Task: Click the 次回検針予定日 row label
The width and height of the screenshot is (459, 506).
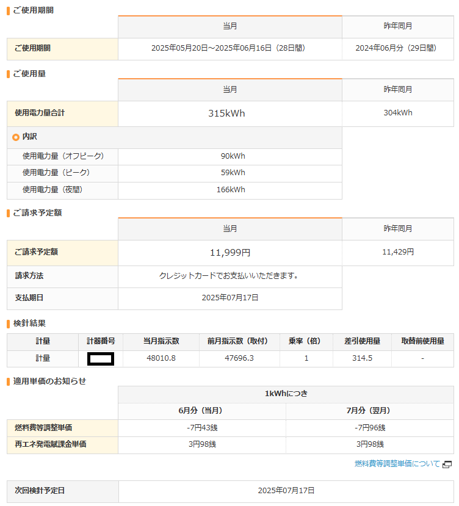Action: click(40, 491)
